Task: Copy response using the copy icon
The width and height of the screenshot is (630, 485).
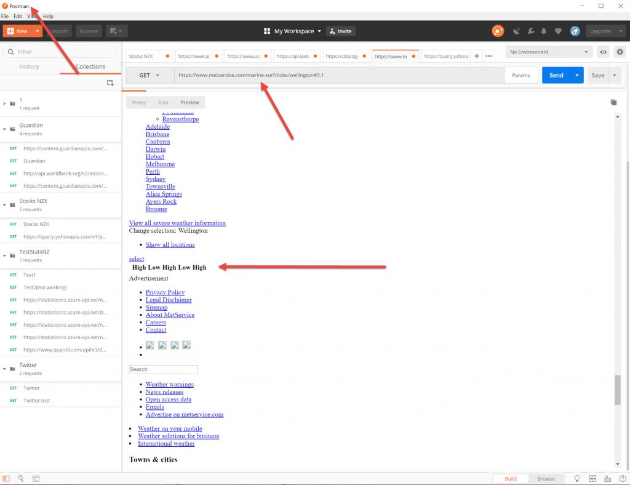Action: [613, 102]
